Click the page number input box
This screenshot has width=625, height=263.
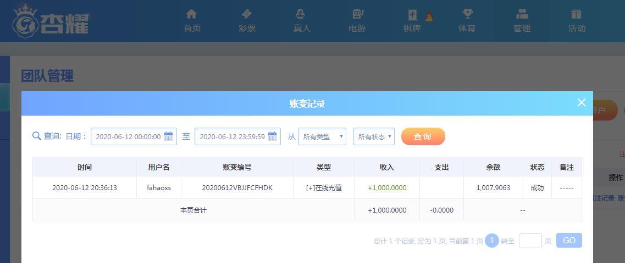coord(530,241)
